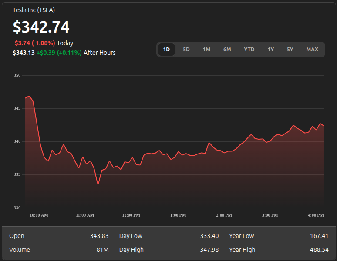Select the 5Y chart range
This screenshot has height=261, width=337.
(x=290, y=50)
